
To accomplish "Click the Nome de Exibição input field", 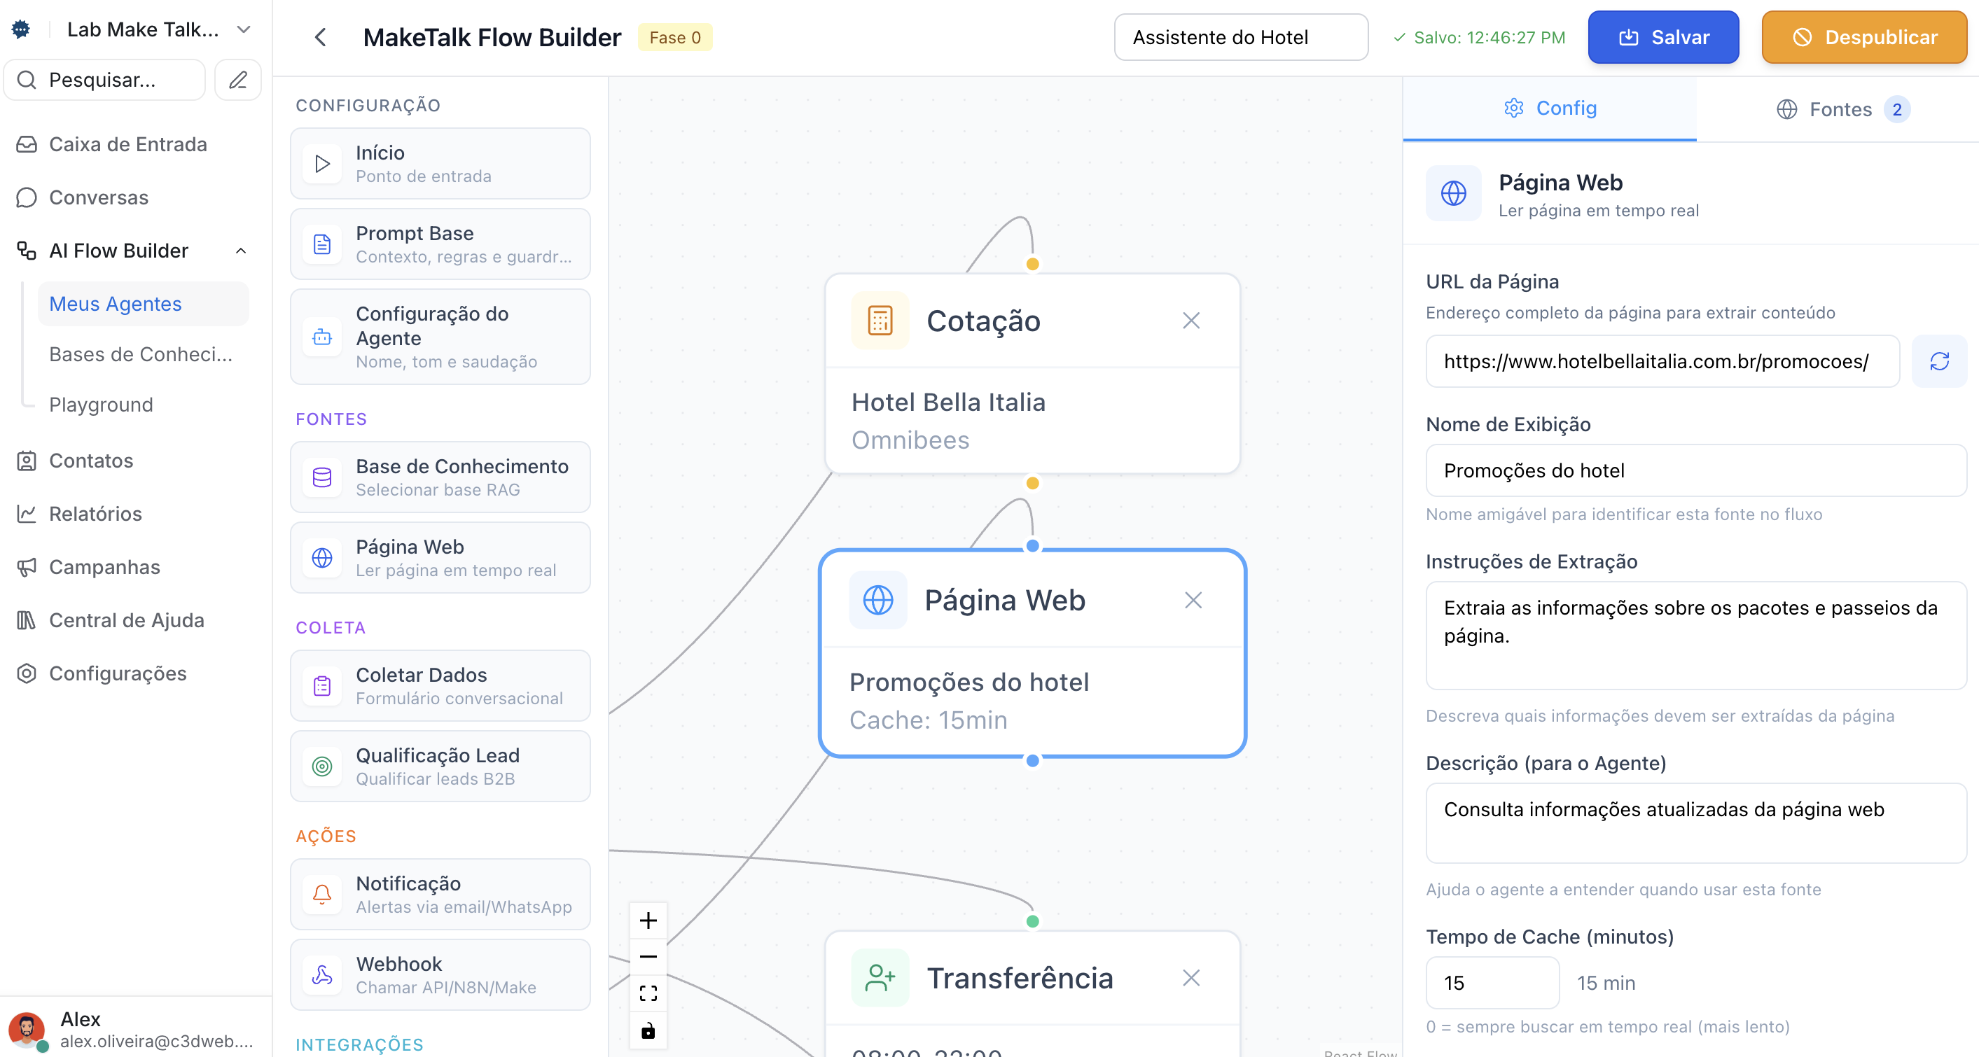I will tap(1695, 470).
